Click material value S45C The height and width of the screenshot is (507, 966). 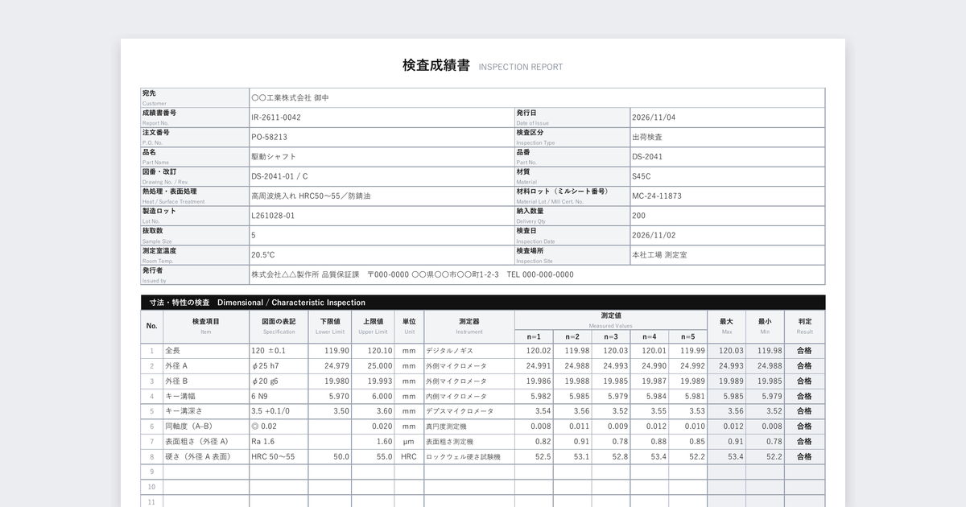point(642,176)
